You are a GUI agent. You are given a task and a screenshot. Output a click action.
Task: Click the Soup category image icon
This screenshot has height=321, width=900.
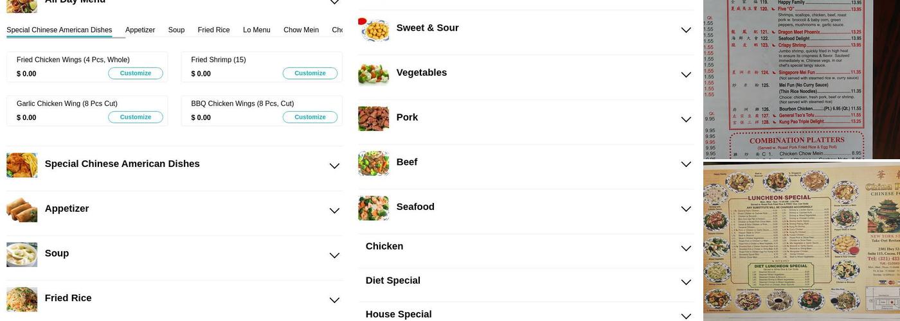pos(22,254)
